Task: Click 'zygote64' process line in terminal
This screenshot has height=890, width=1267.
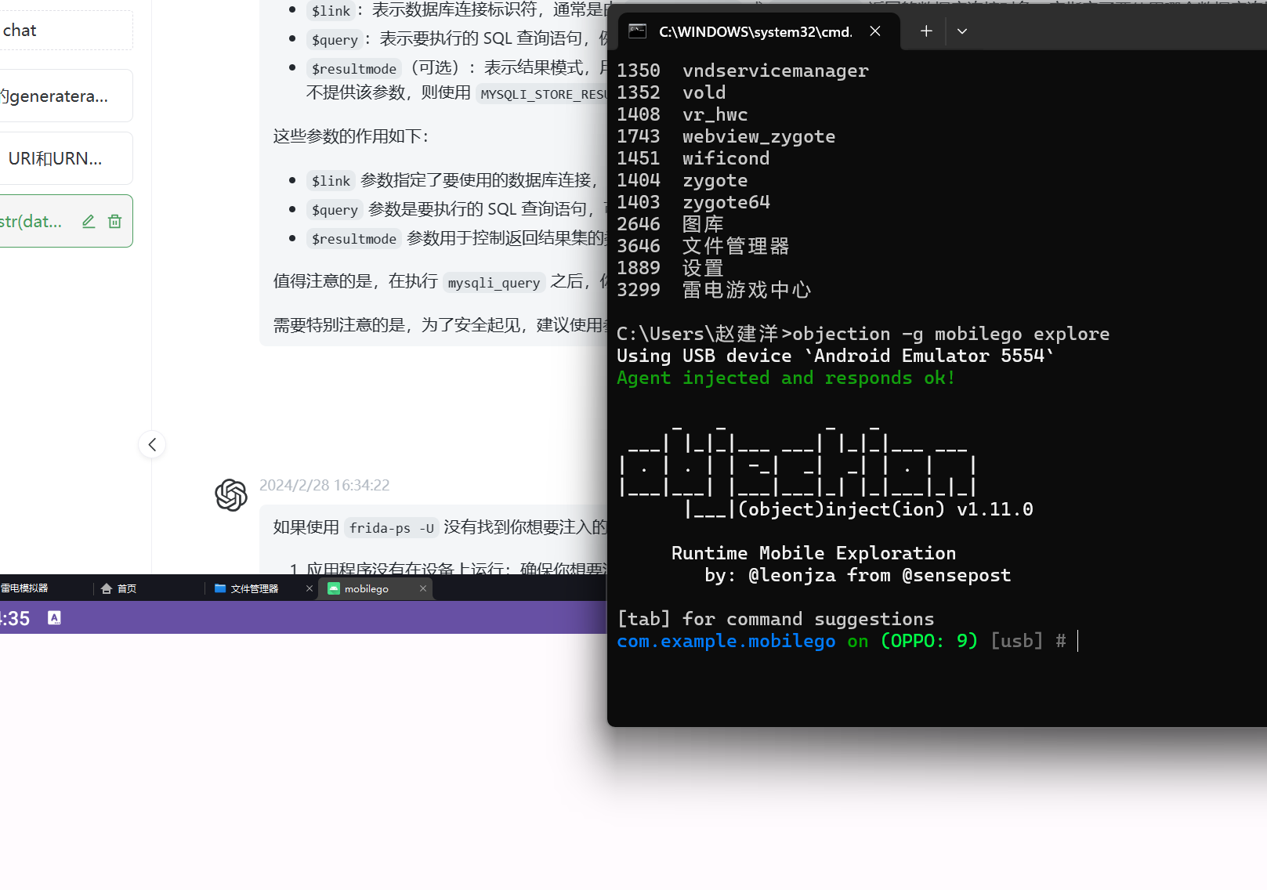Action: click(x=693, y=202)
